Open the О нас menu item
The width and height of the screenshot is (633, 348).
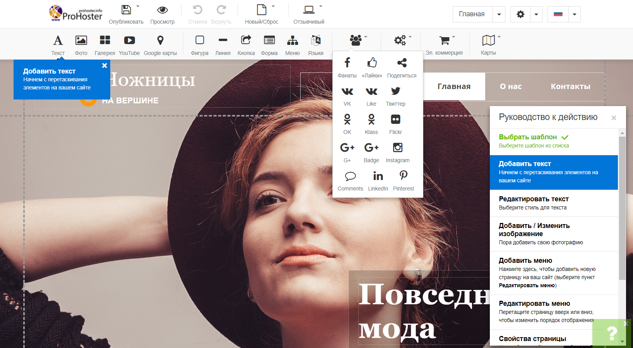pos(510,86)
